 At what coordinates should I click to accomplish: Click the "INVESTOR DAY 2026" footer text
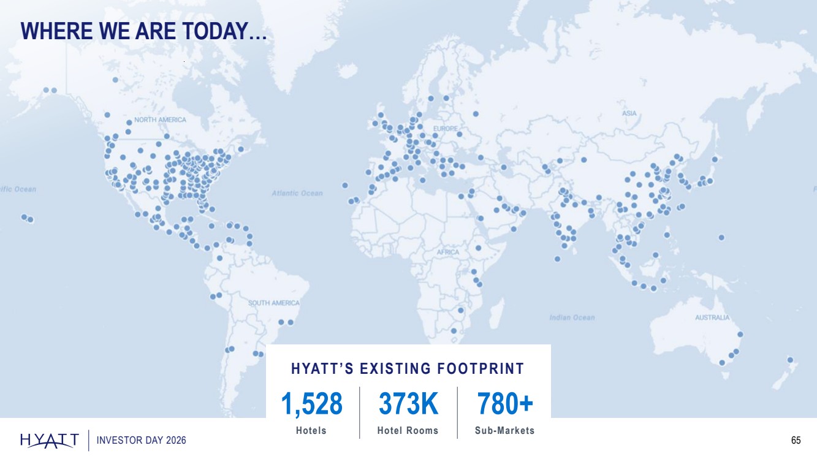point(142,441)
